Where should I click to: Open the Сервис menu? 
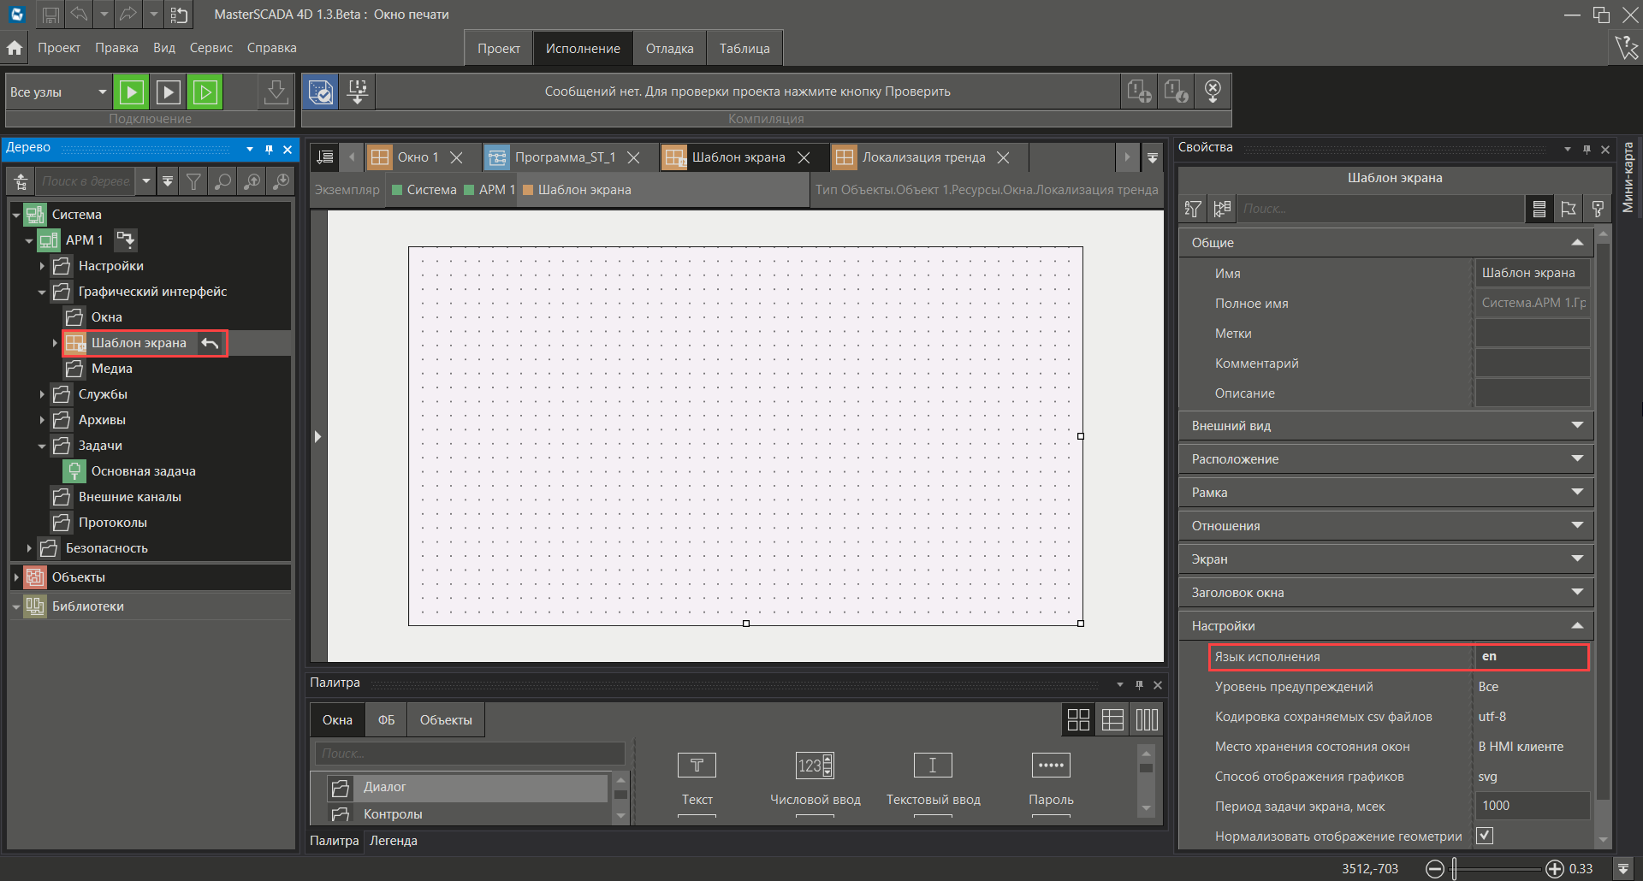coord(211,48)
